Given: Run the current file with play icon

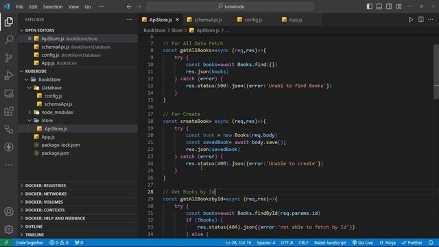Looking at the screenshot, I should point(410,20).
